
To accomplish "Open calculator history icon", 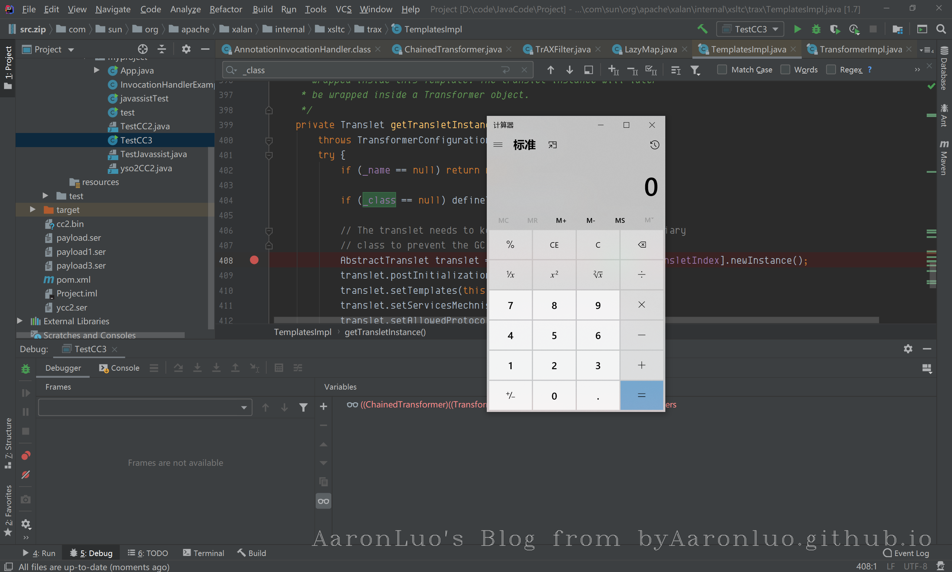I will click(x=654, y=145).
